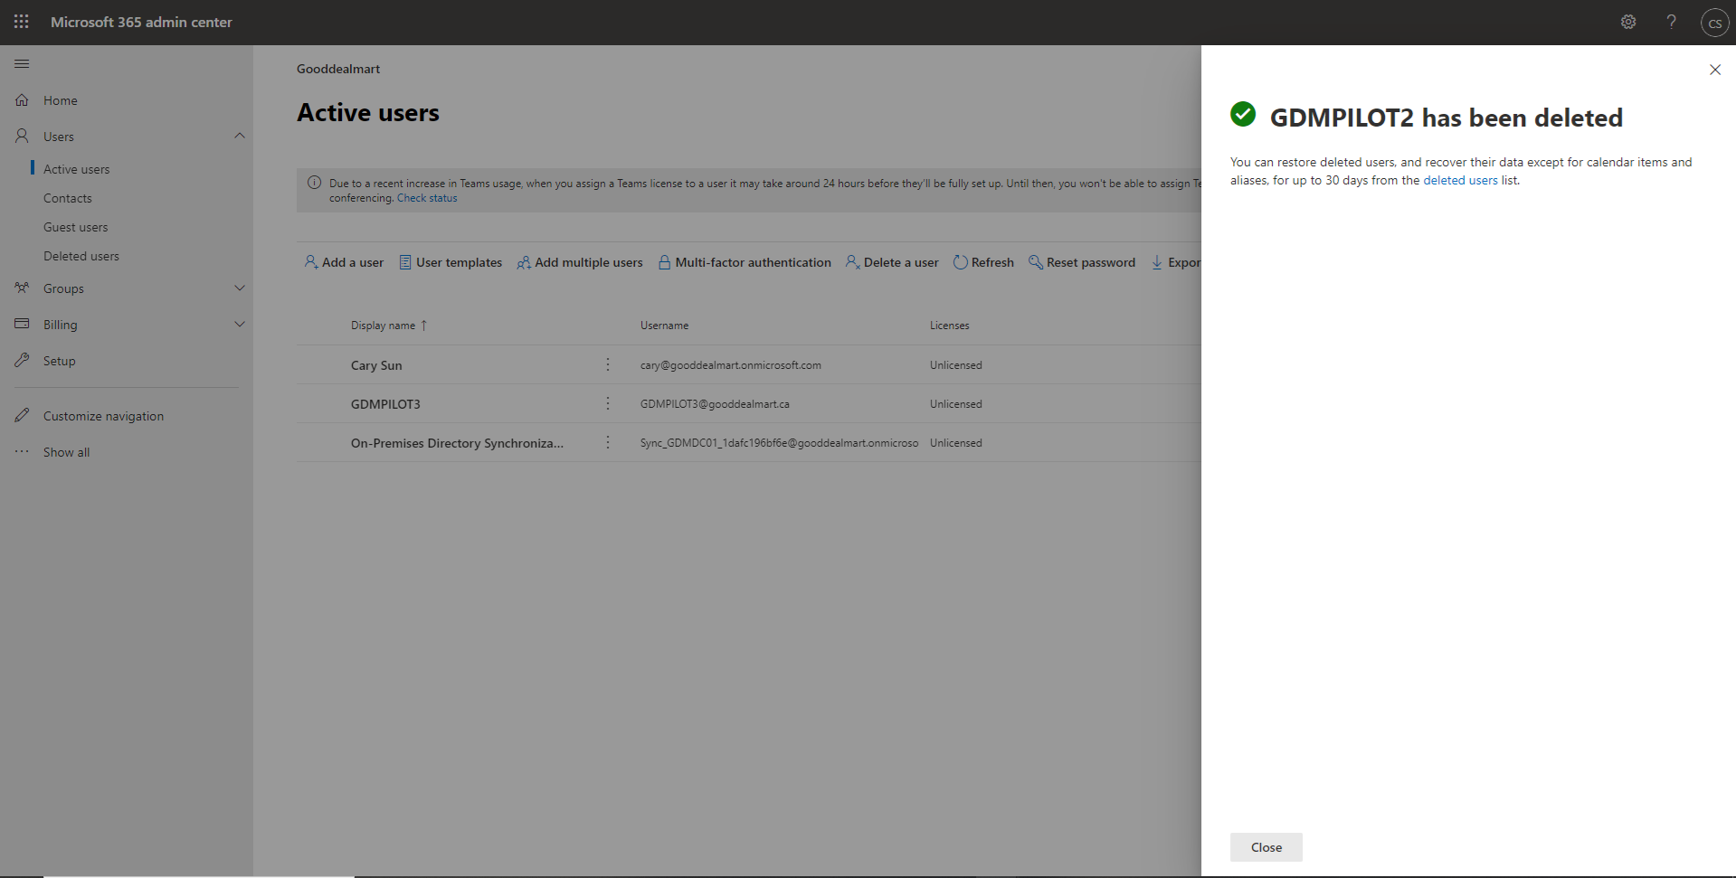
Task: Click the Export users command
Action: pyautogui.click(x=1175, y=262)
